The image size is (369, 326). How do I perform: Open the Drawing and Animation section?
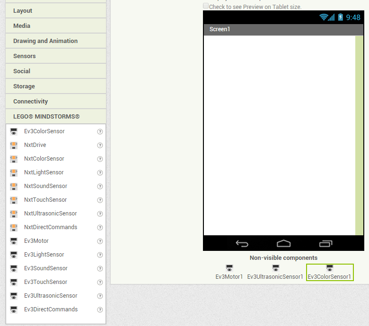56,41
